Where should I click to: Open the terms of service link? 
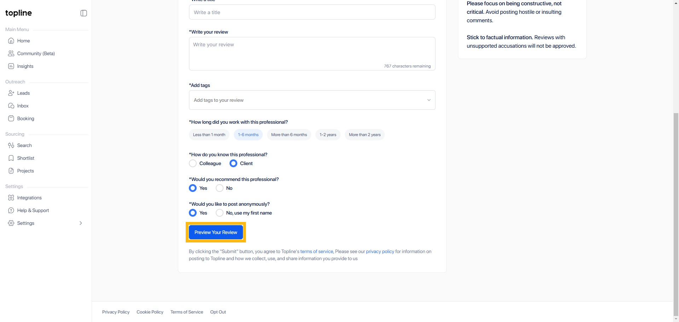point(317,252)
